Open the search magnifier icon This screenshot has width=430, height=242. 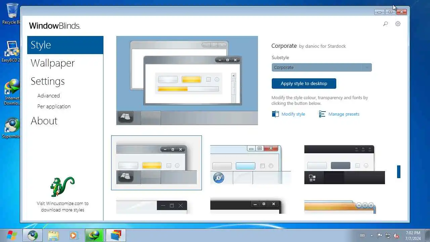386,24
